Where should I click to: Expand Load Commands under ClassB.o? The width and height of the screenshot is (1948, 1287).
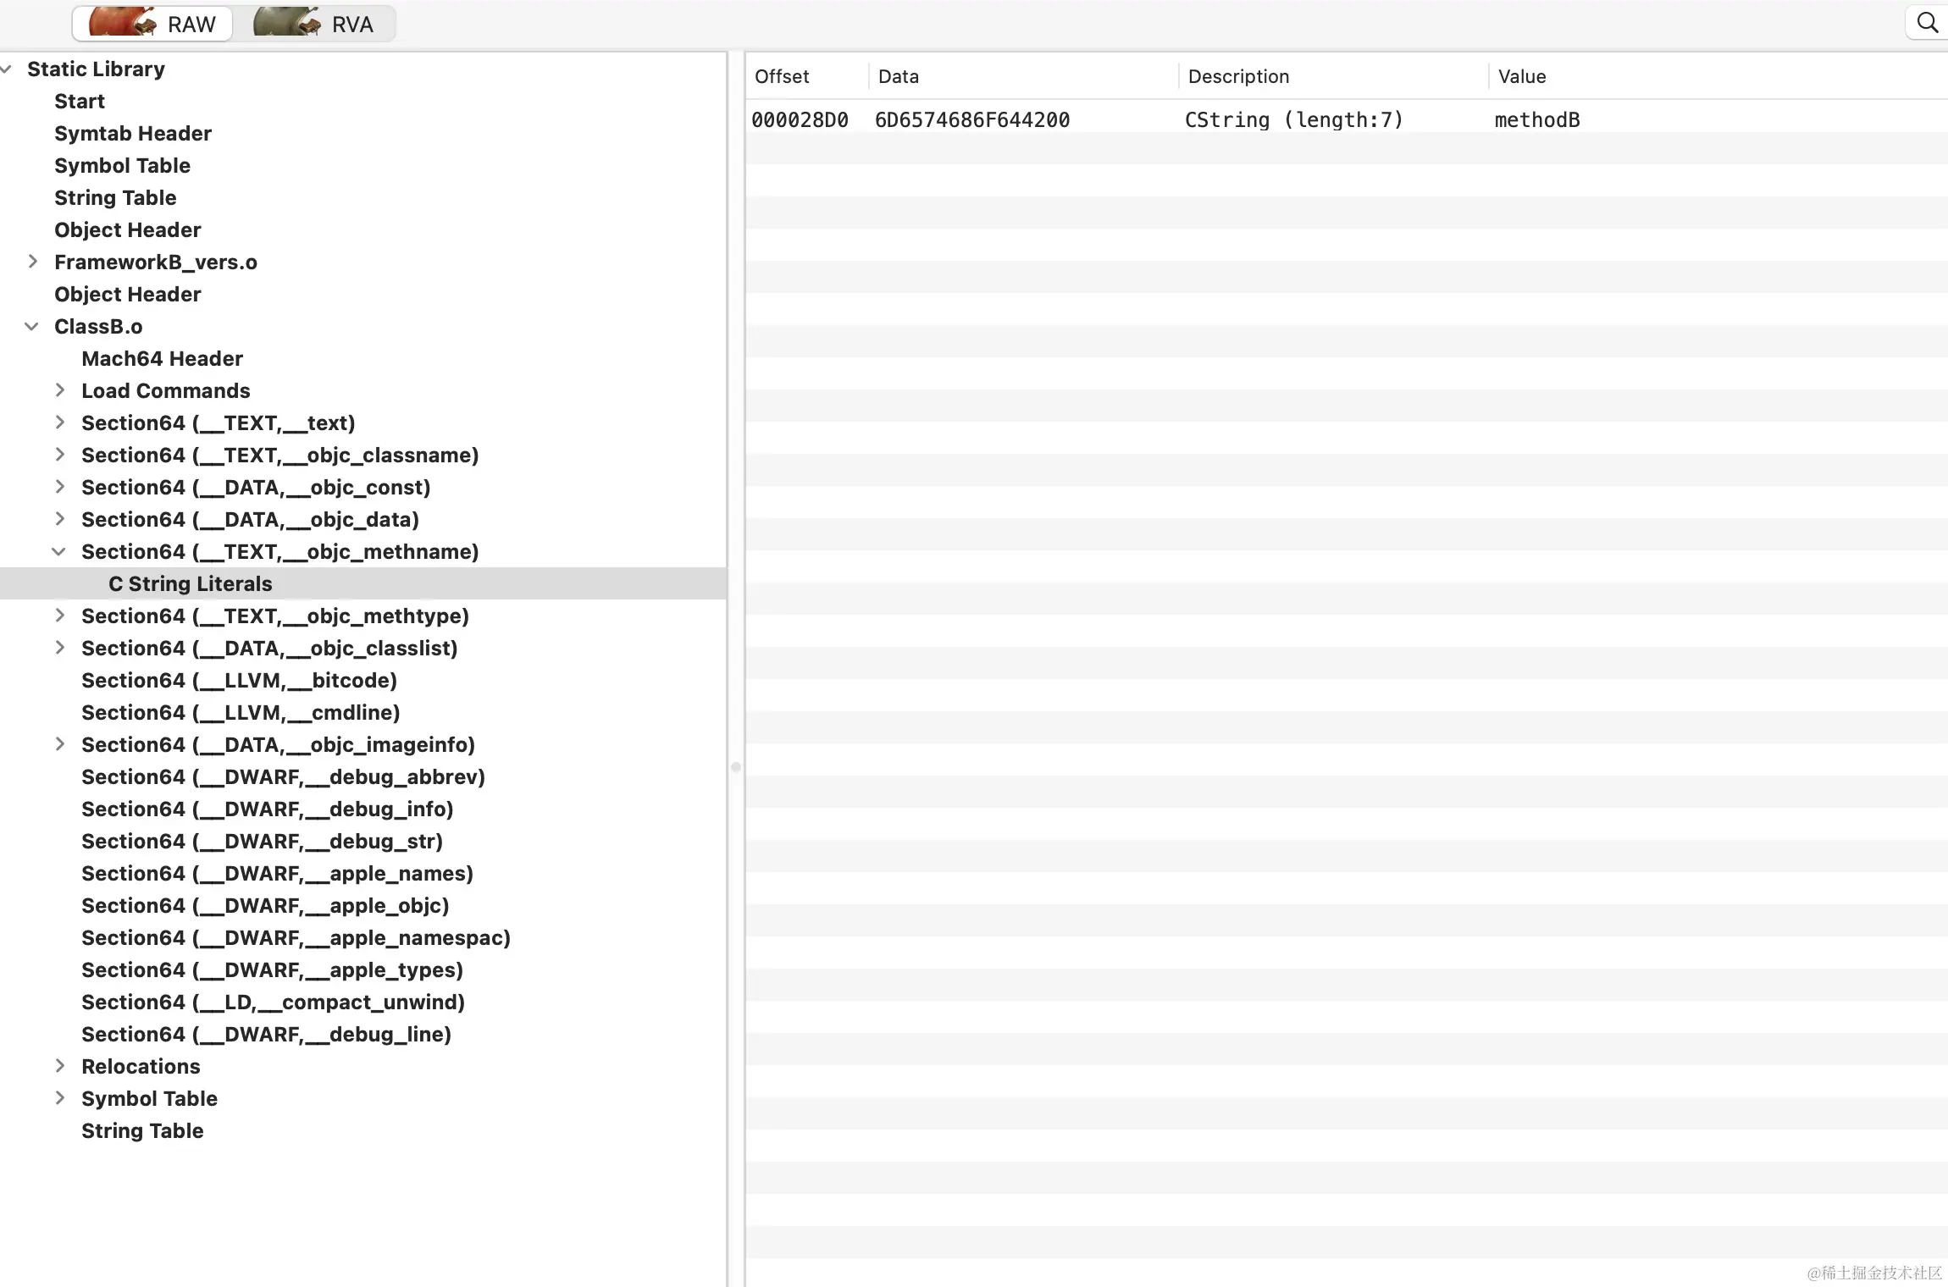[59, 390]
